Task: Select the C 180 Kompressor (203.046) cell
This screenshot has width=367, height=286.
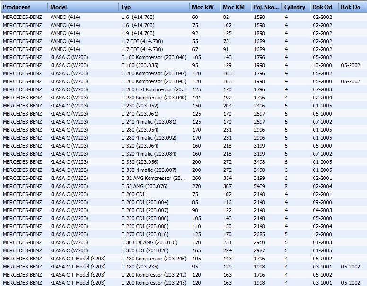Action: point(154,57)
